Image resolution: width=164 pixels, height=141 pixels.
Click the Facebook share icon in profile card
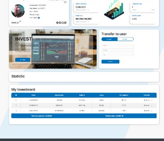pos(57,23)
